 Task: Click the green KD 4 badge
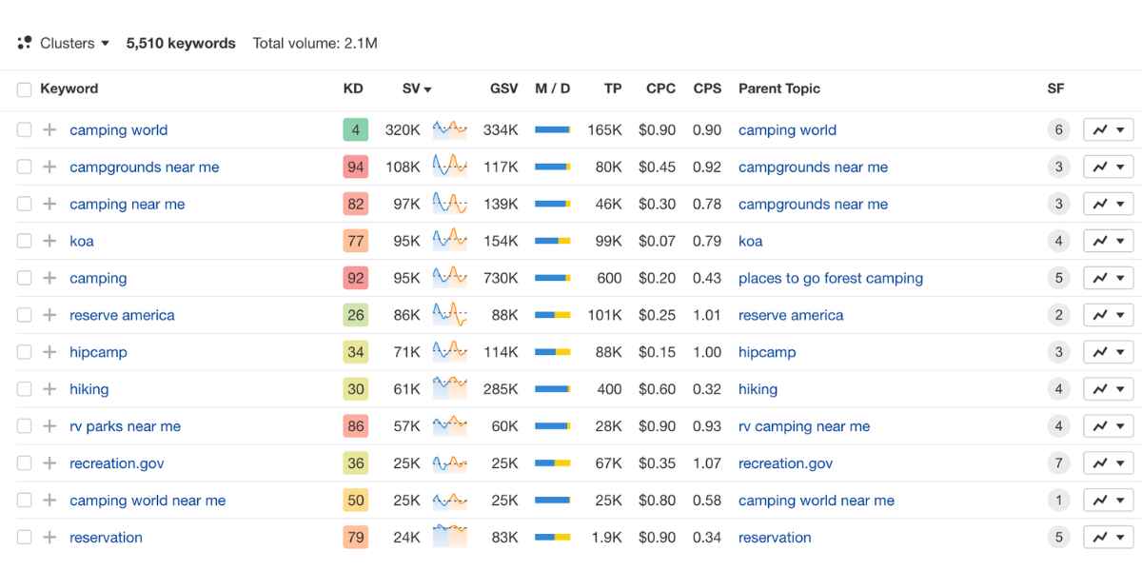(355, 130)
